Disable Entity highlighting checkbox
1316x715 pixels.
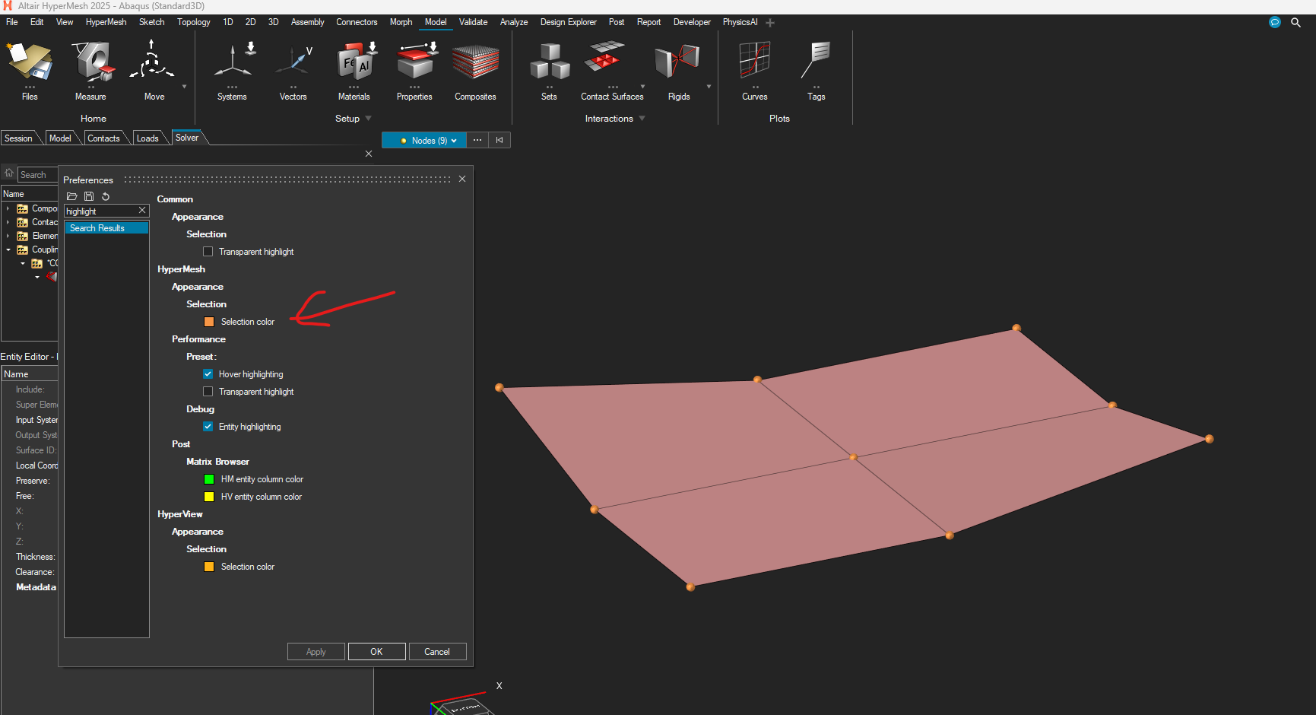[208, 426]
